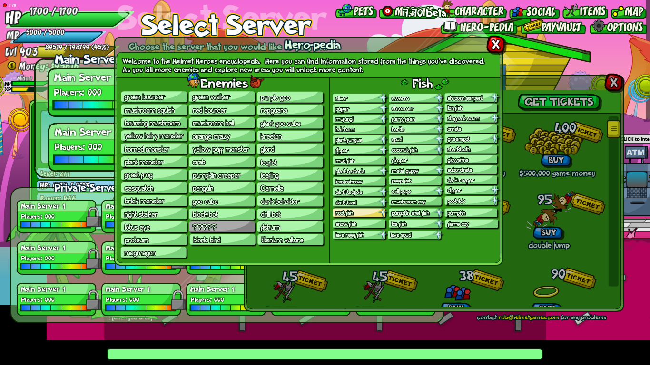Open the Pets menu
650x365 pixels.
[356, 11]
